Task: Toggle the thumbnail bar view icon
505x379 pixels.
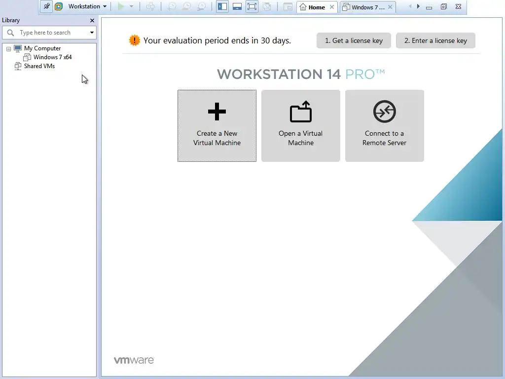Action: click(x=237, y=6)
